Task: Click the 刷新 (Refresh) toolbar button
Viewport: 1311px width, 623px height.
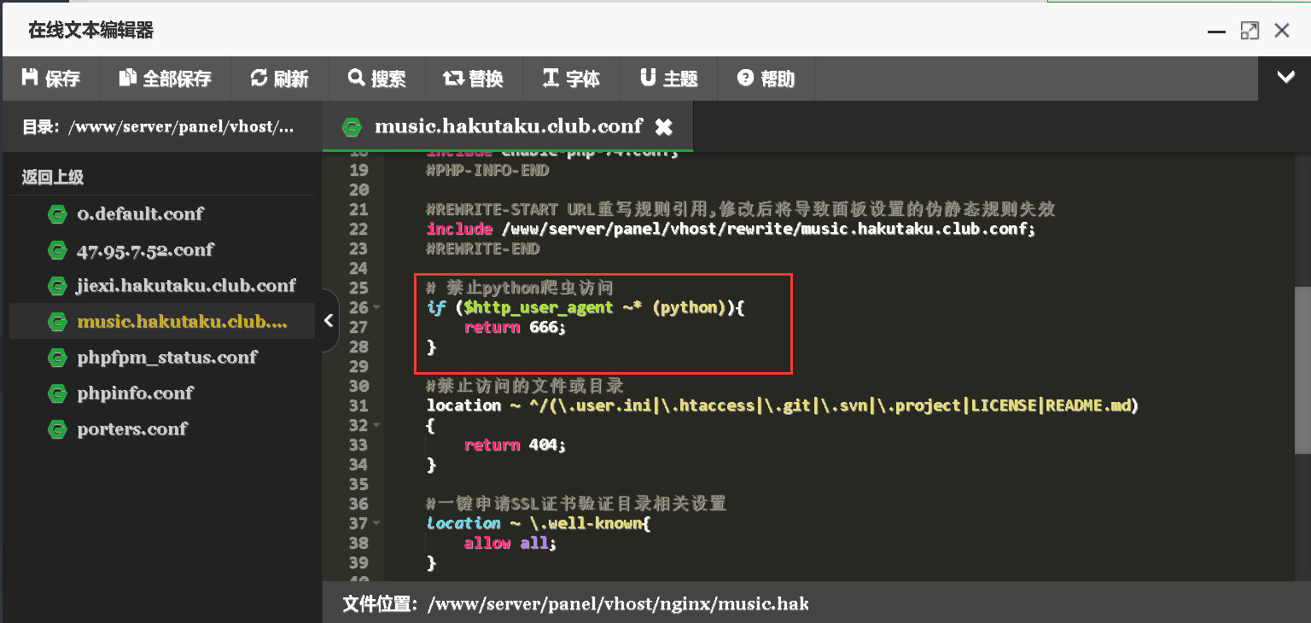Action: [278, 79]
